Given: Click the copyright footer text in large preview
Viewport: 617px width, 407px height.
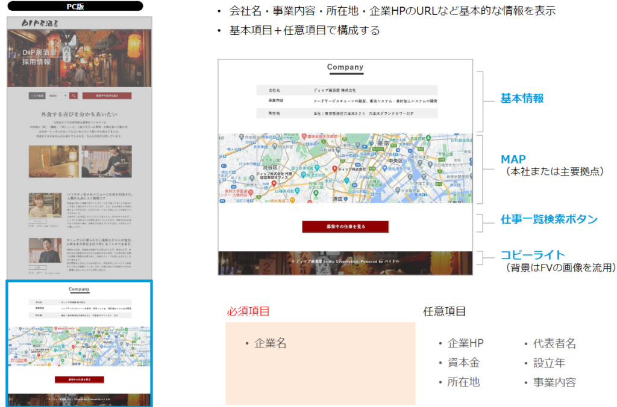Looking at the screenshot, I should 345,262.
